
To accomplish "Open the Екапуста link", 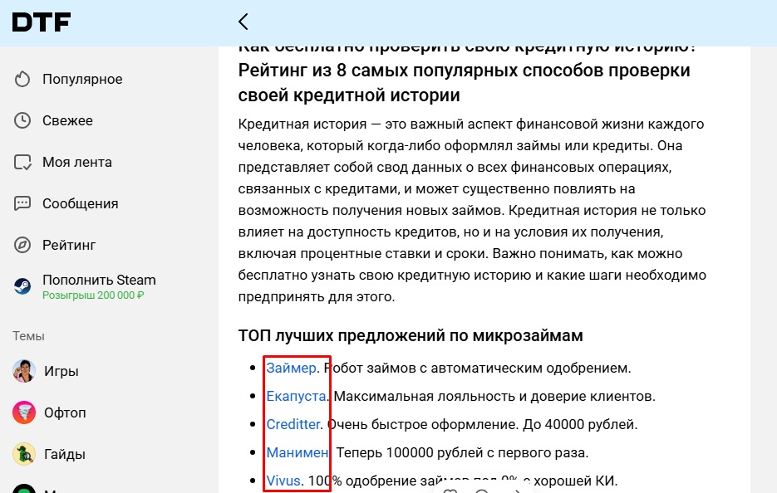I will point(297,397).
